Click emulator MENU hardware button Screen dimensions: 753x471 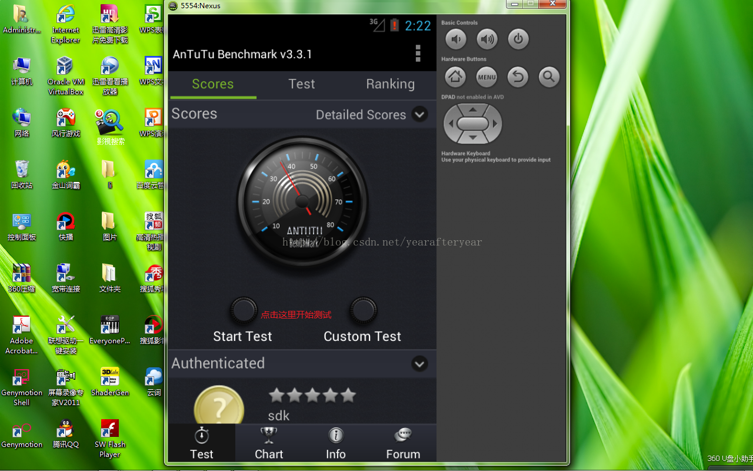point(487,77)
